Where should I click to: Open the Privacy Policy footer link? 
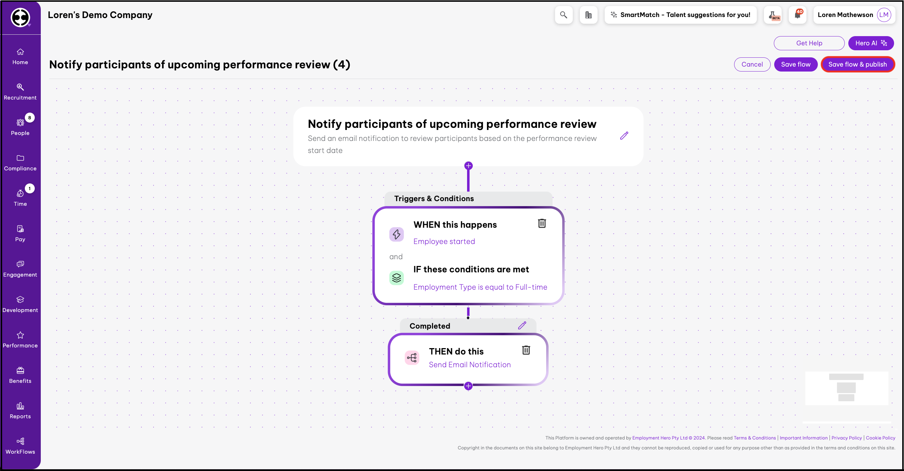pyautogui.click(x=847, y=438)
